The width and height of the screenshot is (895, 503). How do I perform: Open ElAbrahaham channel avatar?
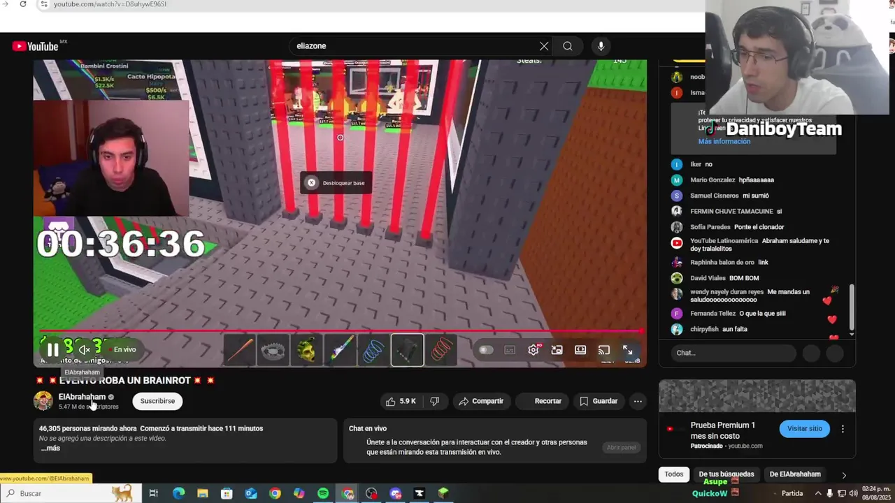pyautogui.click(x=43, y=401)
